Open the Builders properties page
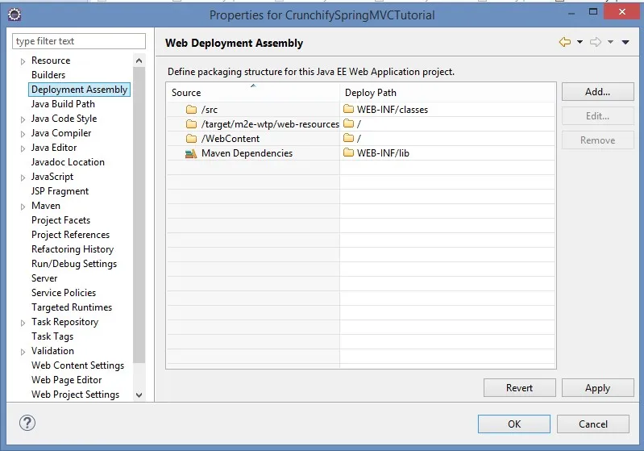 click(x=48, y=75)
